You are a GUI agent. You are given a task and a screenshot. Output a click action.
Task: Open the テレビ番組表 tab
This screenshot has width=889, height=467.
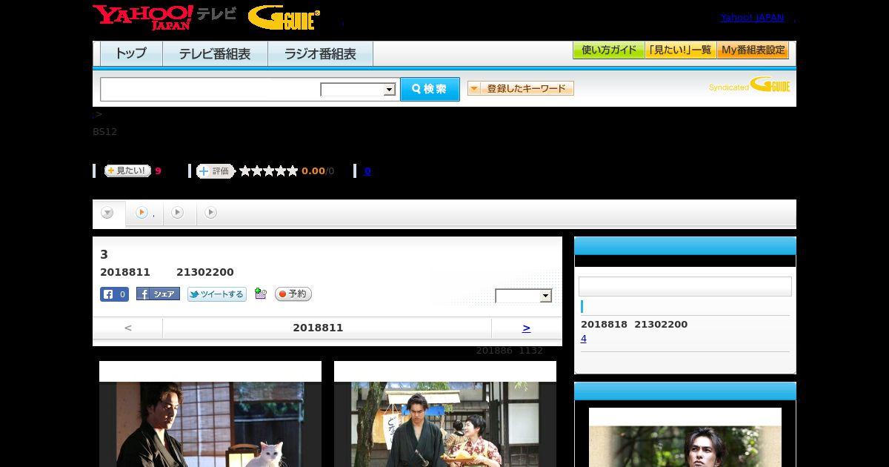pos(215,54)
